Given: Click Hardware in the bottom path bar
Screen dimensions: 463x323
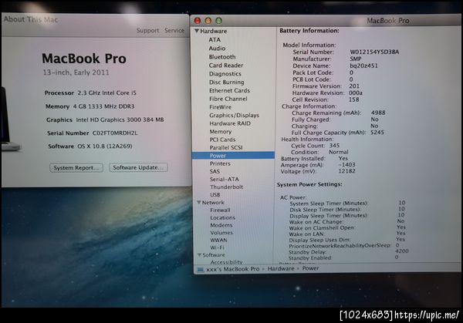Looking at the screenshot, I should point(281,268).
